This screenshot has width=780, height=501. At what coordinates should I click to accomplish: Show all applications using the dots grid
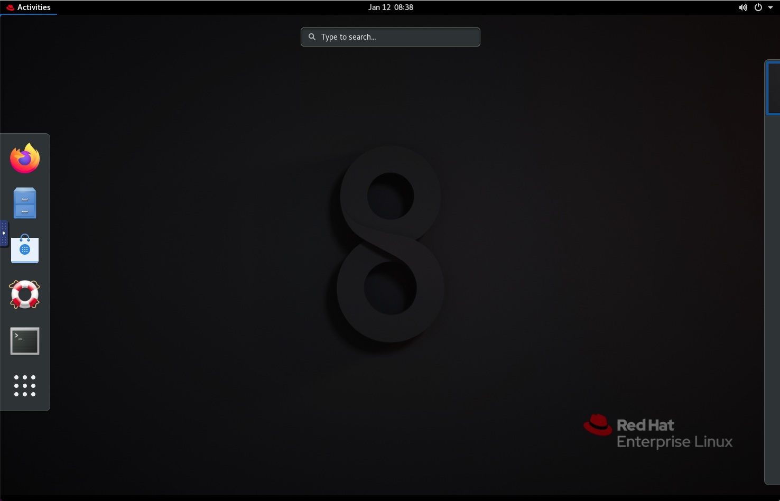(25, 386)
